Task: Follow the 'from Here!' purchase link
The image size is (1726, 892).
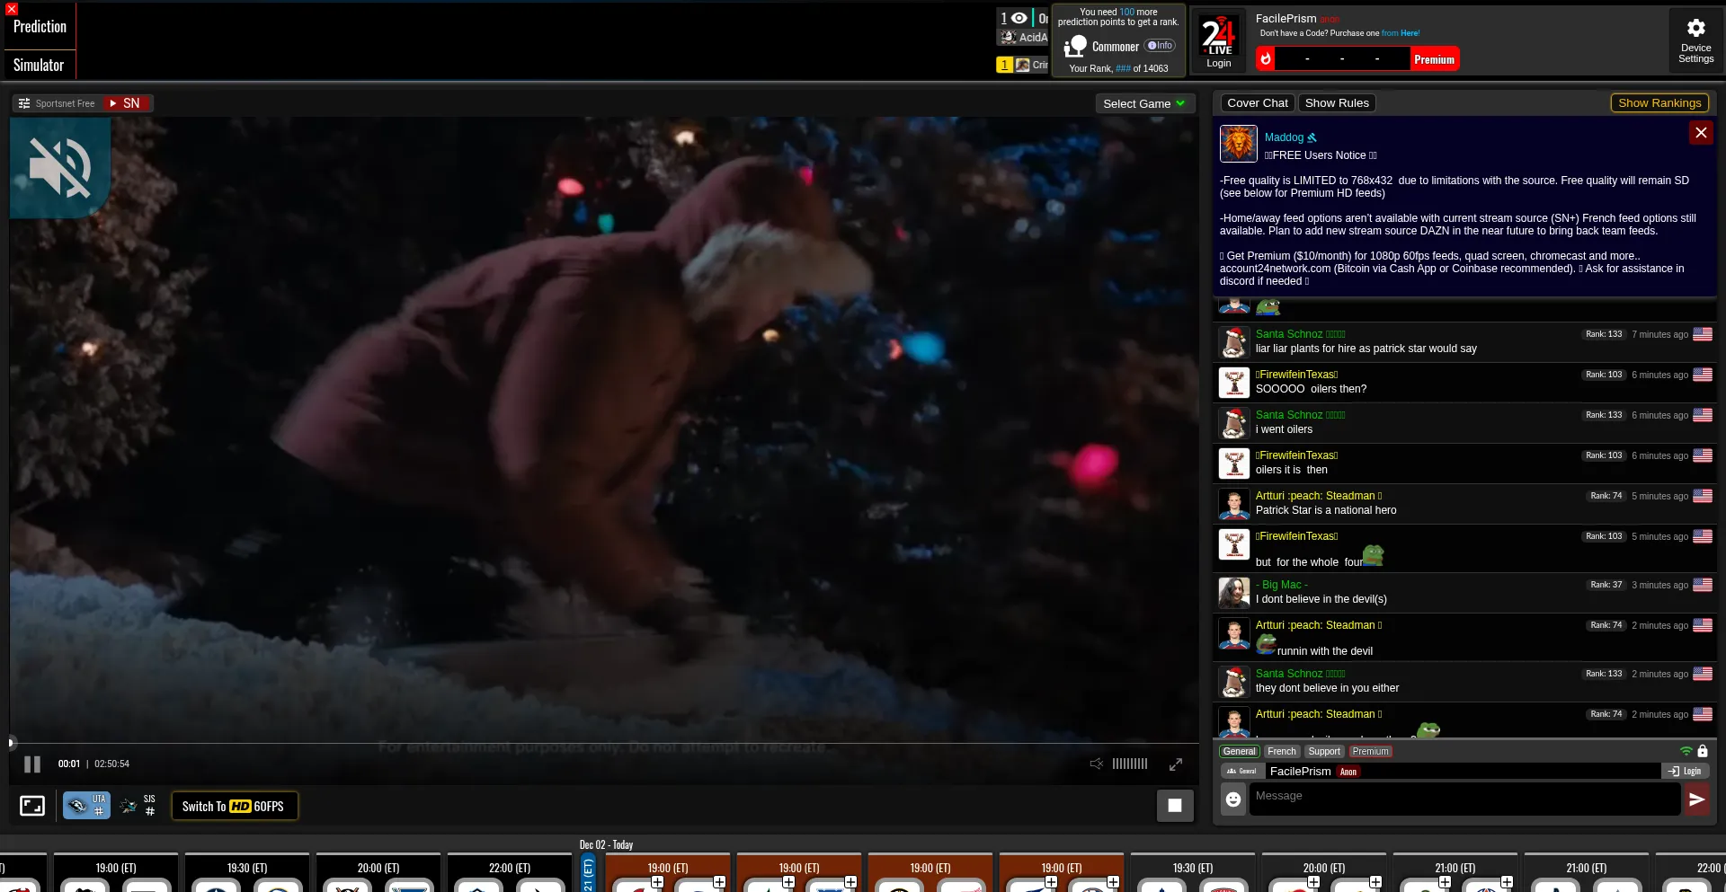Action: pyautogui.click(x=1401, y=33)
